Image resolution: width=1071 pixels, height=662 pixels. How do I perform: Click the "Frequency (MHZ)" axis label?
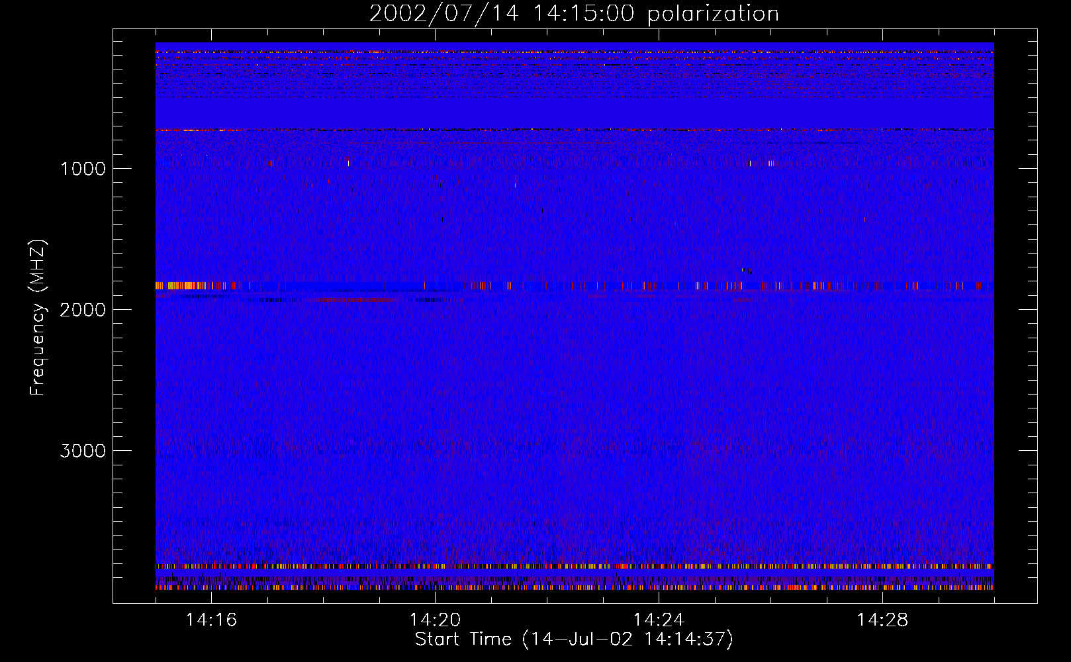(x=38, y=318)
